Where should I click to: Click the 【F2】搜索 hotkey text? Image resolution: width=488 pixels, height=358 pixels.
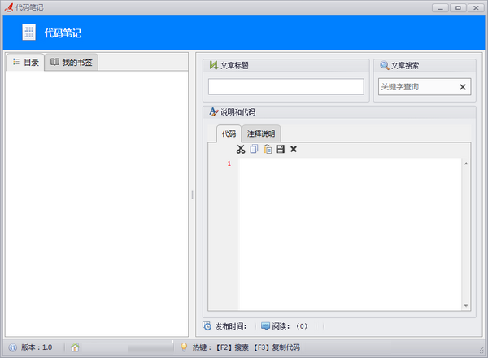coord(232,347)
